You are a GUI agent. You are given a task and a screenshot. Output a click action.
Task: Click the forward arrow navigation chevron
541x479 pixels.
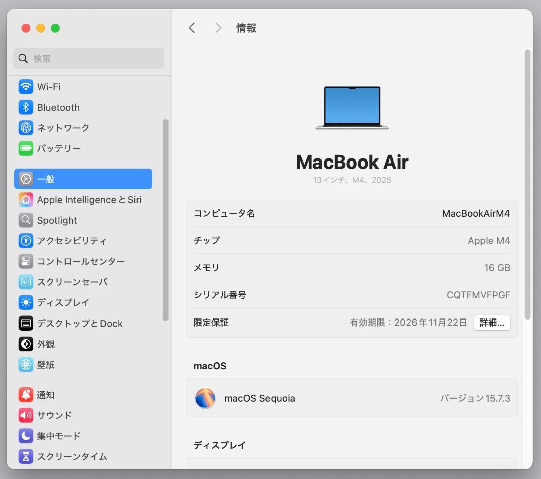click(x=218, y=28)
